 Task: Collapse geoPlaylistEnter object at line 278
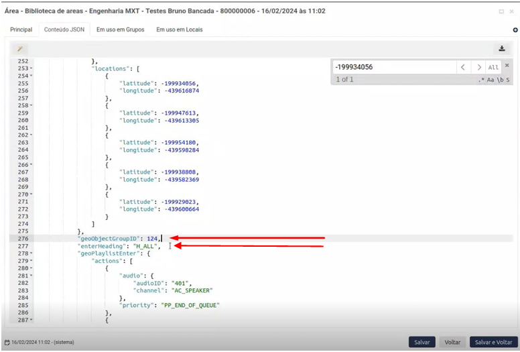pos(31,254)
